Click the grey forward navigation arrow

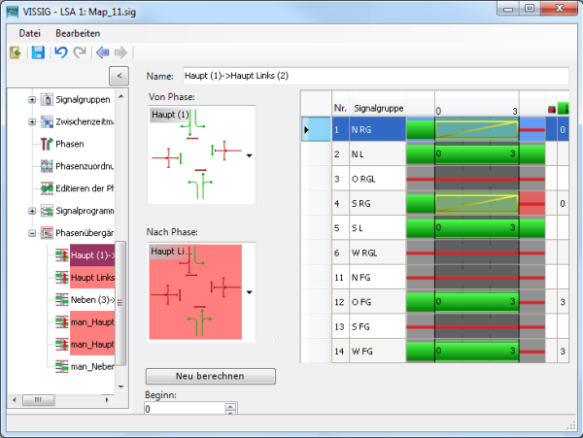(x=120, y=51)
